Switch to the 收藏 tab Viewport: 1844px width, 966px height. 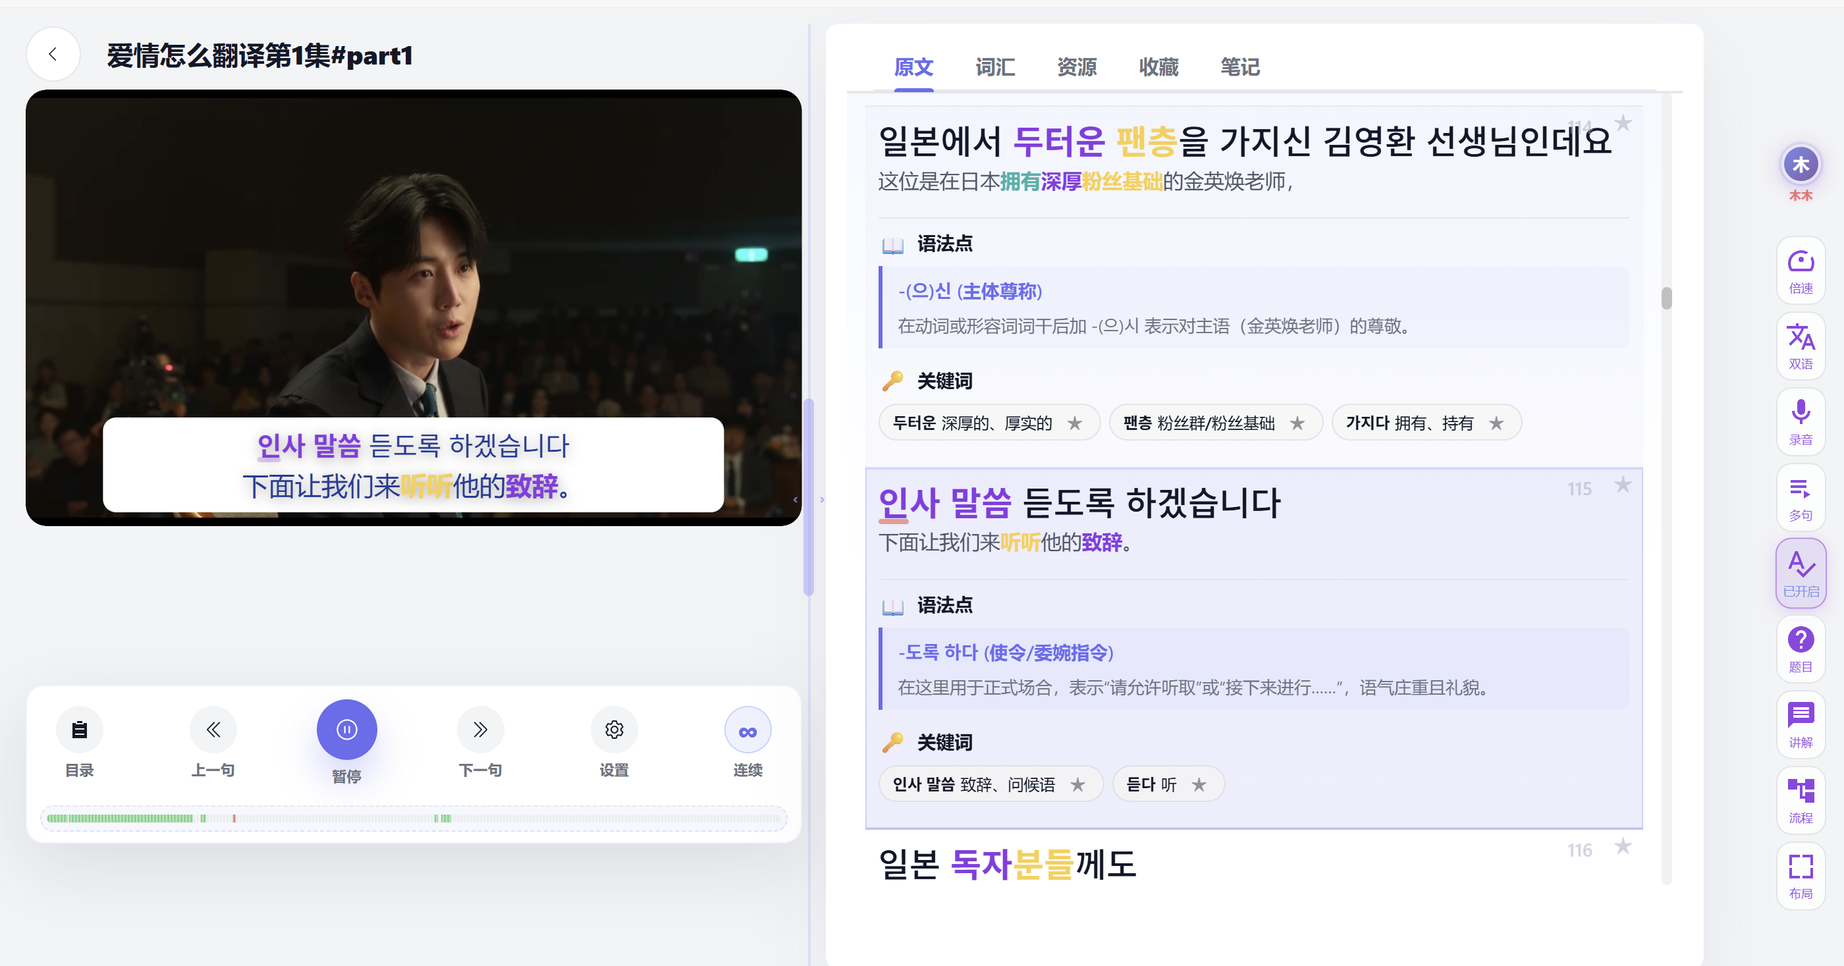tap(1158, 67)
